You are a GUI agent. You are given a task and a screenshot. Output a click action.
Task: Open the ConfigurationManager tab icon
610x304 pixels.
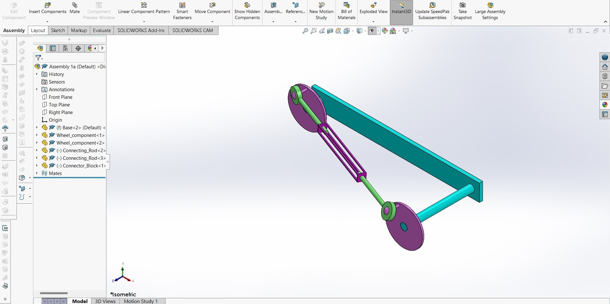pyautogui.click(x=65, y=48)
